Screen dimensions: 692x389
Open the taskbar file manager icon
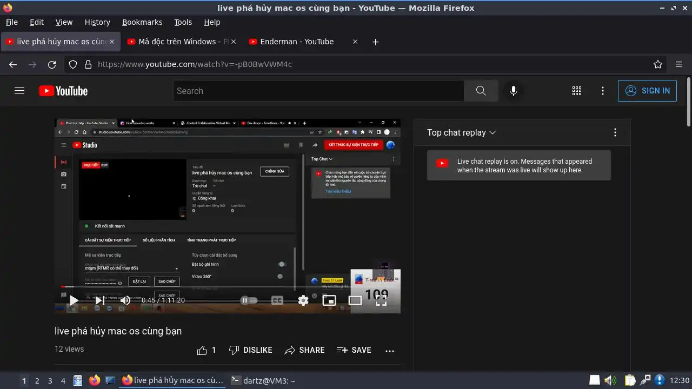click(x=78, y=380)
